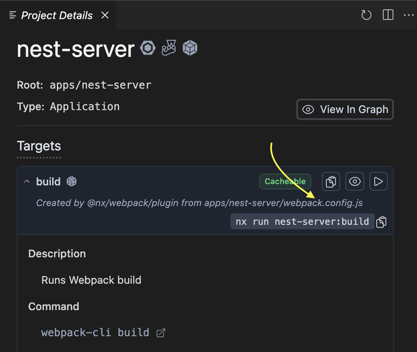The height and width of the screenshot is (352, 417).
Task: Collapse the build target with the chevron
Action: coord(27,181)
